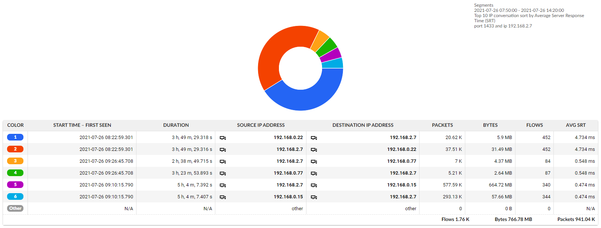601x228 pixels.
Task: Sort by START TIME – FIRST SEEN header
Action: pyautogui.click(x=82, y=125)
